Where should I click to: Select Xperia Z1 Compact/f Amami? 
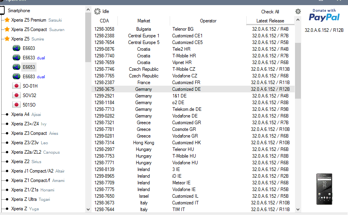pyautogui.click(x=38, y=180)
